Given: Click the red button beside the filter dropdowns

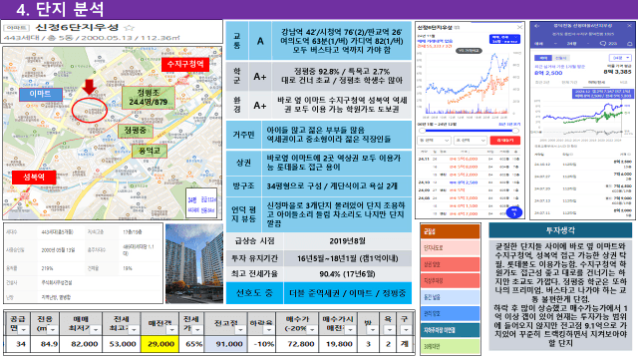Looking at the screenshot, I should click(505, 141).
